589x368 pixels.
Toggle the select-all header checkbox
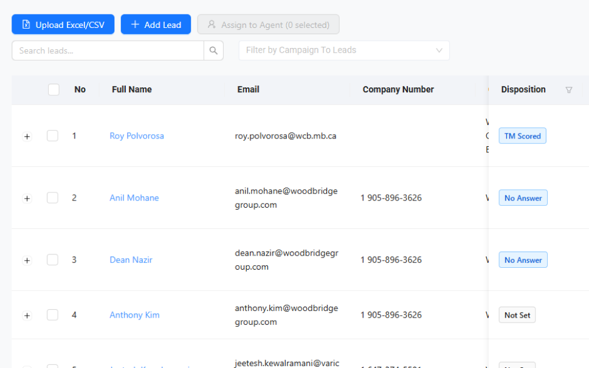53,90
